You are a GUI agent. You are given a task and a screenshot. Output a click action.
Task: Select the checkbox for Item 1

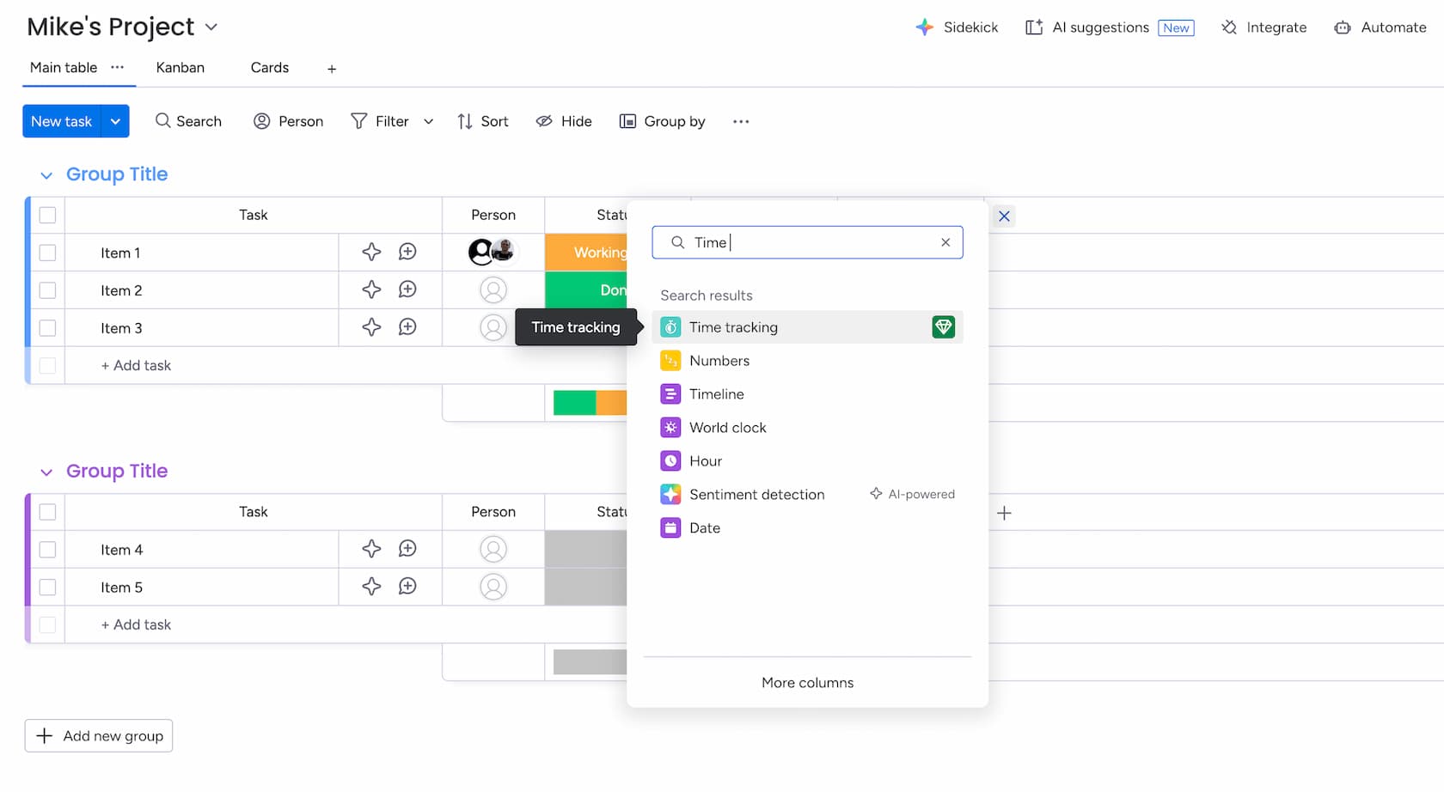tap(47, 252)
